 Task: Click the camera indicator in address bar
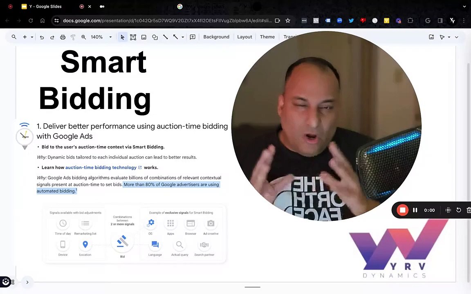277,20
